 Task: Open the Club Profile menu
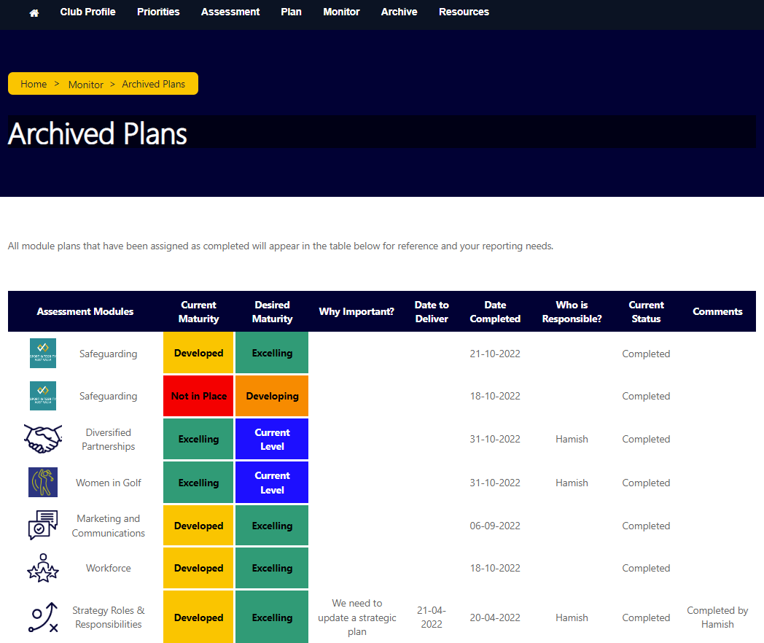pyautogui.click(x=87, y=12)
